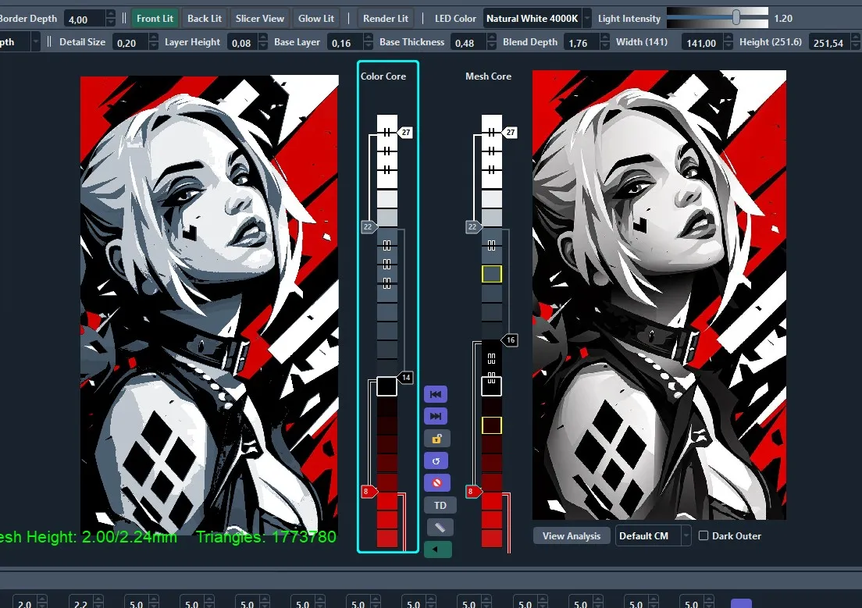
Task: Click the Blend Depth value field
Action: (582, 42)
